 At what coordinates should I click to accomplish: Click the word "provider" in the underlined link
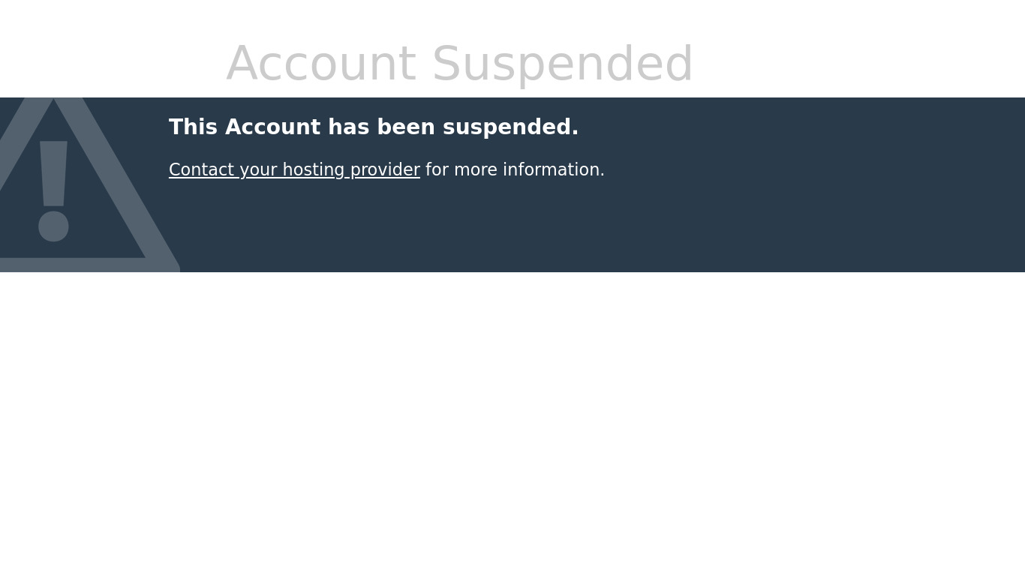pos(385,170)
